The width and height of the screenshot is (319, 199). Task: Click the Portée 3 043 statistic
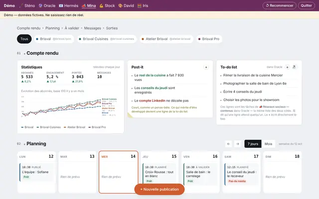[x=78, y=77]
